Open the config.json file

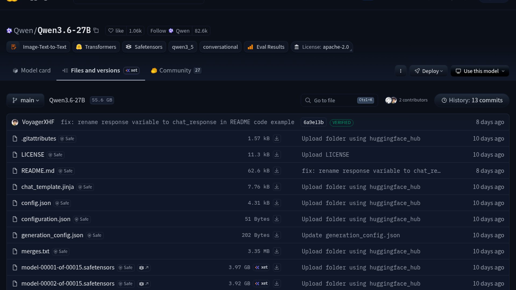pyautogui.click(x=36, y=203)
